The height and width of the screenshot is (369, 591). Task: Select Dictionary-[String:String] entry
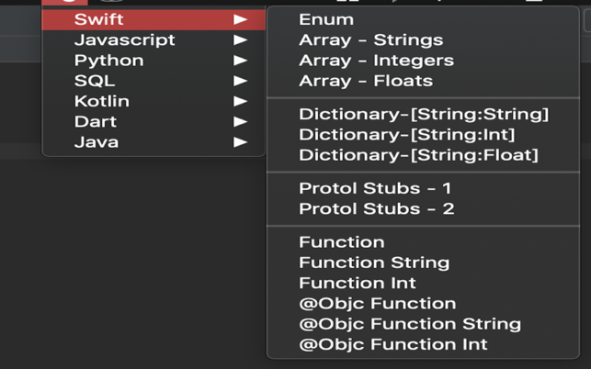(423, 114)
